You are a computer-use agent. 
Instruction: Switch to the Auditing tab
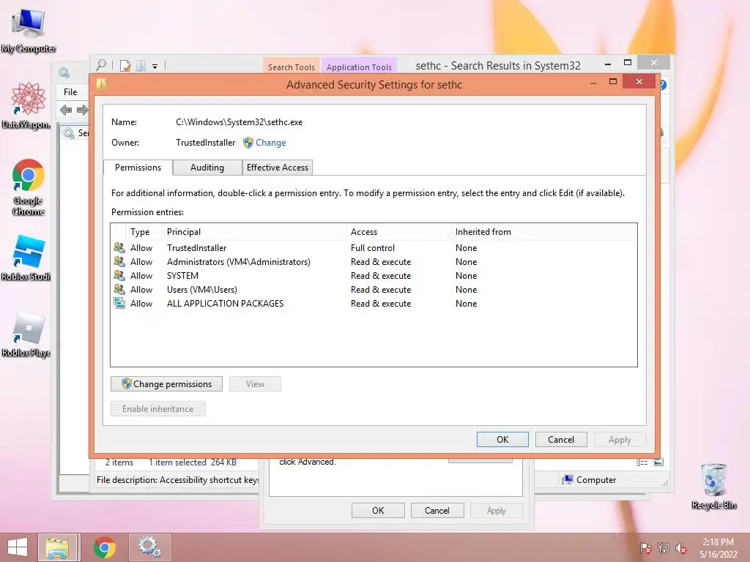tap(207, 168)
